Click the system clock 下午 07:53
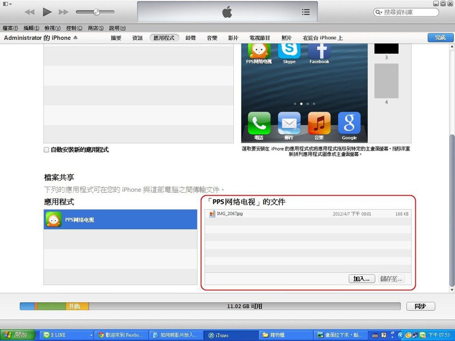This screenshot has width=455, height=341. 439,335
